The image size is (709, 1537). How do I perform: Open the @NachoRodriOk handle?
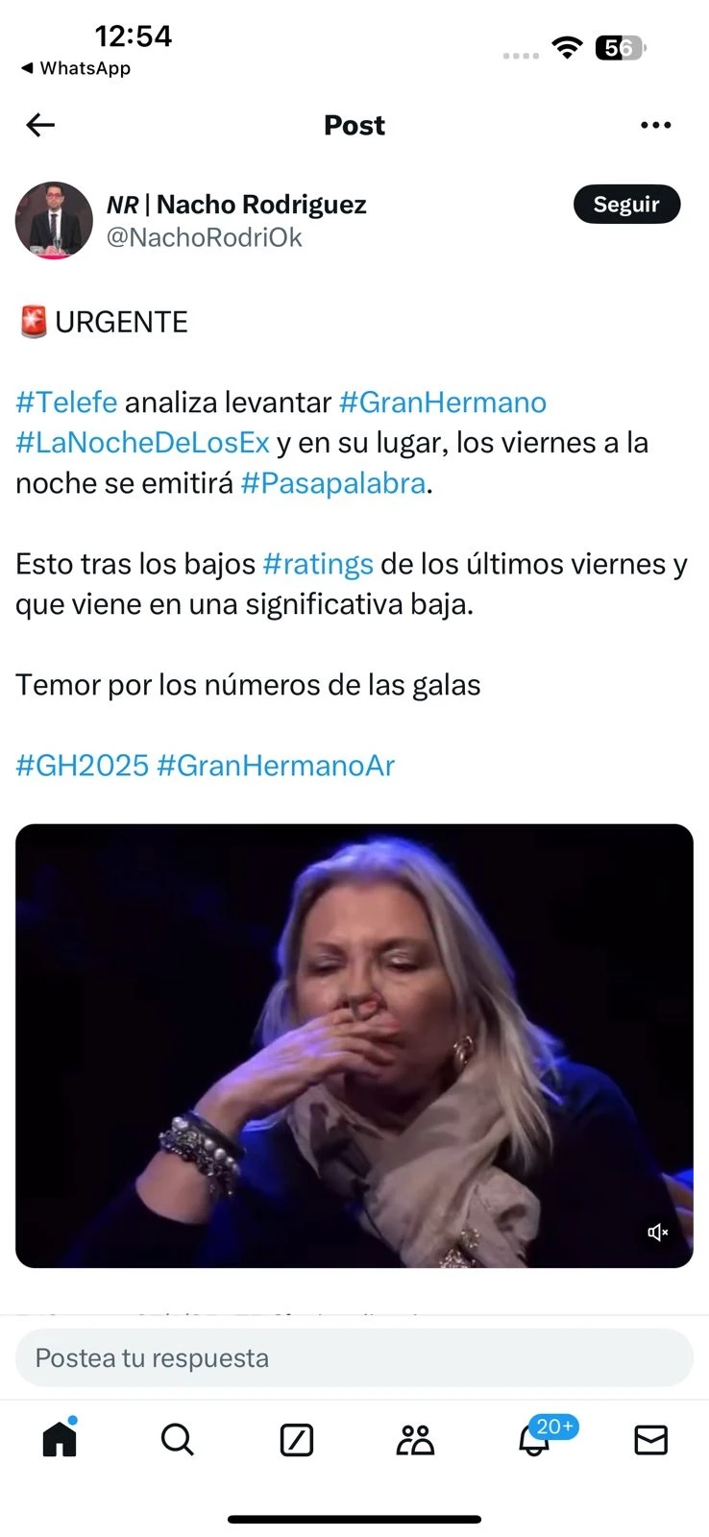[204, 237]
